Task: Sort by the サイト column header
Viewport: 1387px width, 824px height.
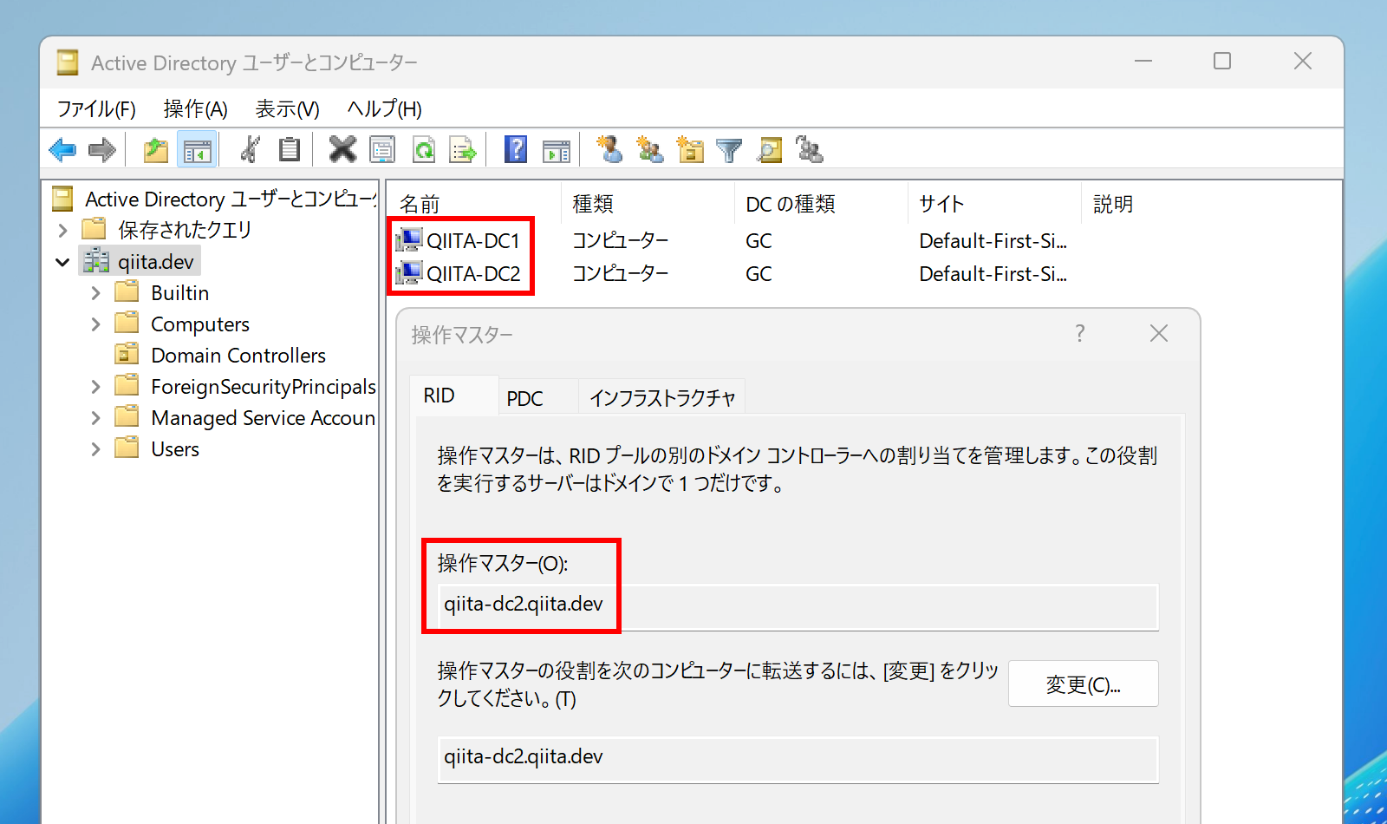Action: point(994,204)
